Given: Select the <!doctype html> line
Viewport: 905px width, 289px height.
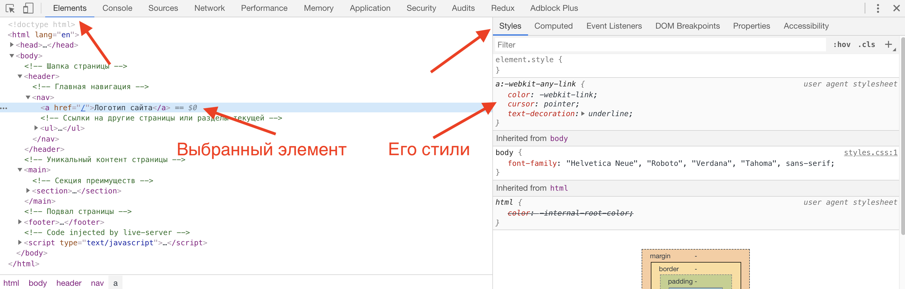Looking at the screenshot, I should tap(41, 25).
